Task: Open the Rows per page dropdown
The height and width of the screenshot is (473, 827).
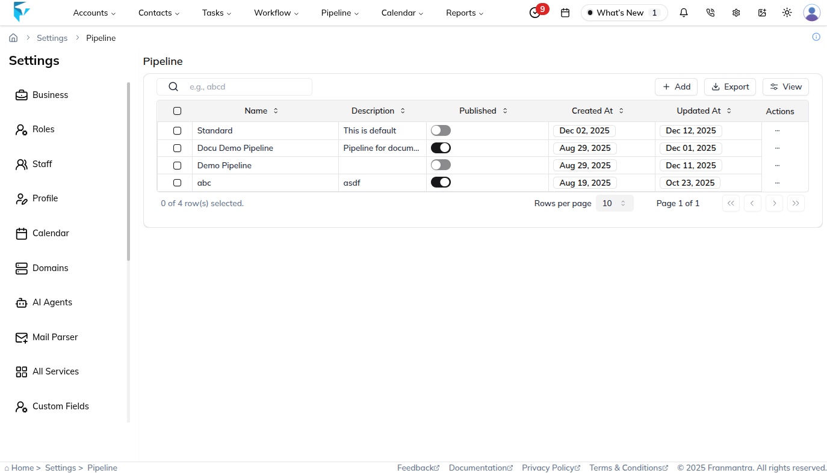Action: point(615,203)
